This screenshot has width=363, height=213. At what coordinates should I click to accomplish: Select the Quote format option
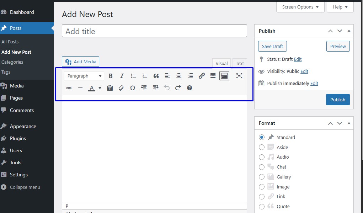[x=262, y=207]
